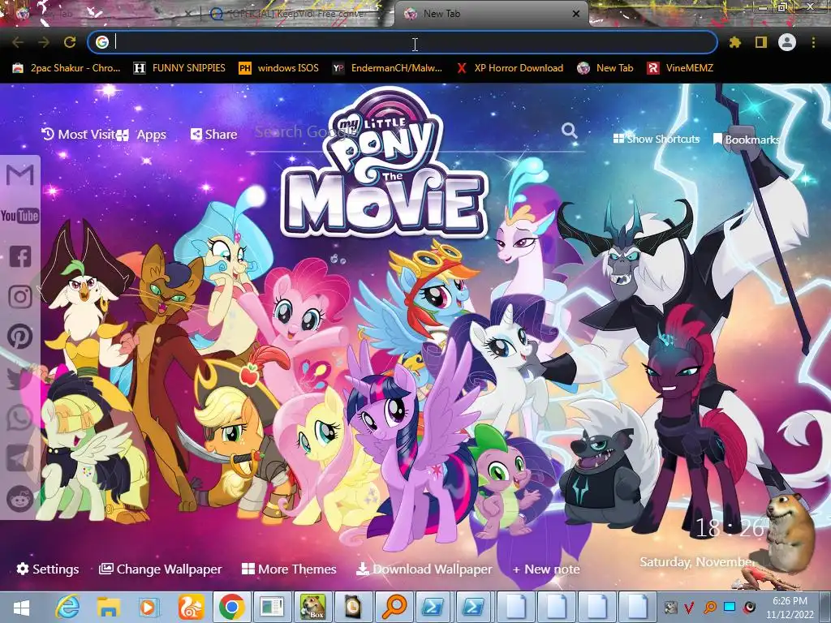The height and width of the screenshot is (623, 831).
Task: Click taskbar date and time 6:26 PM
Action: 790,608
